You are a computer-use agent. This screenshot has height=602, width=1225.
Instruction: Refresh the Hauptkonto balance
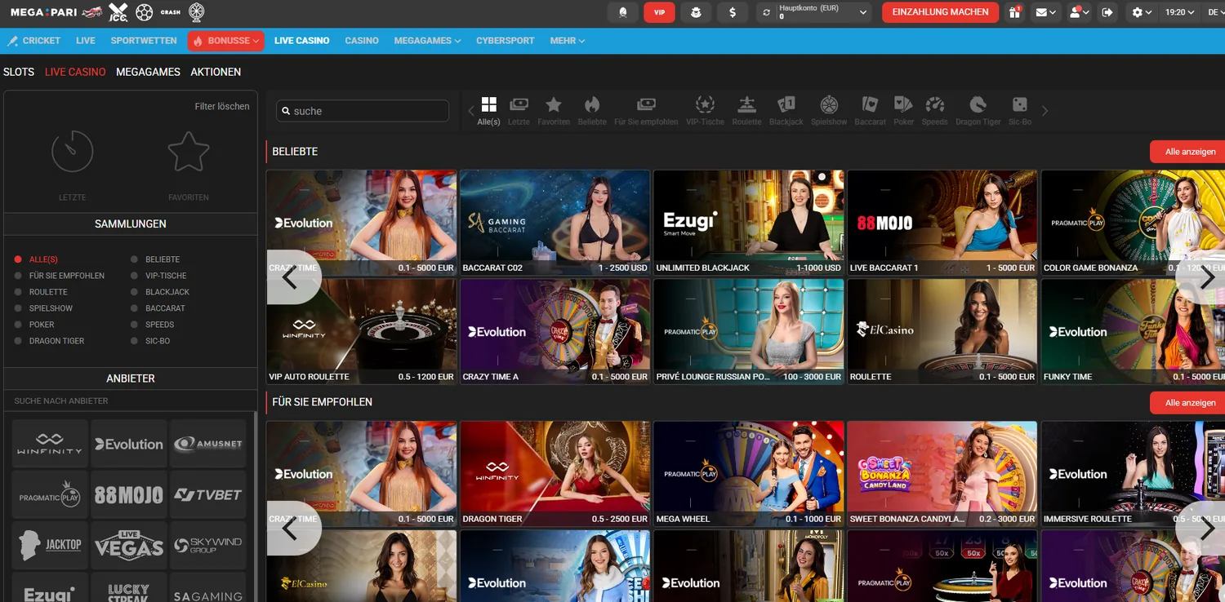click(x=766, y=12)
